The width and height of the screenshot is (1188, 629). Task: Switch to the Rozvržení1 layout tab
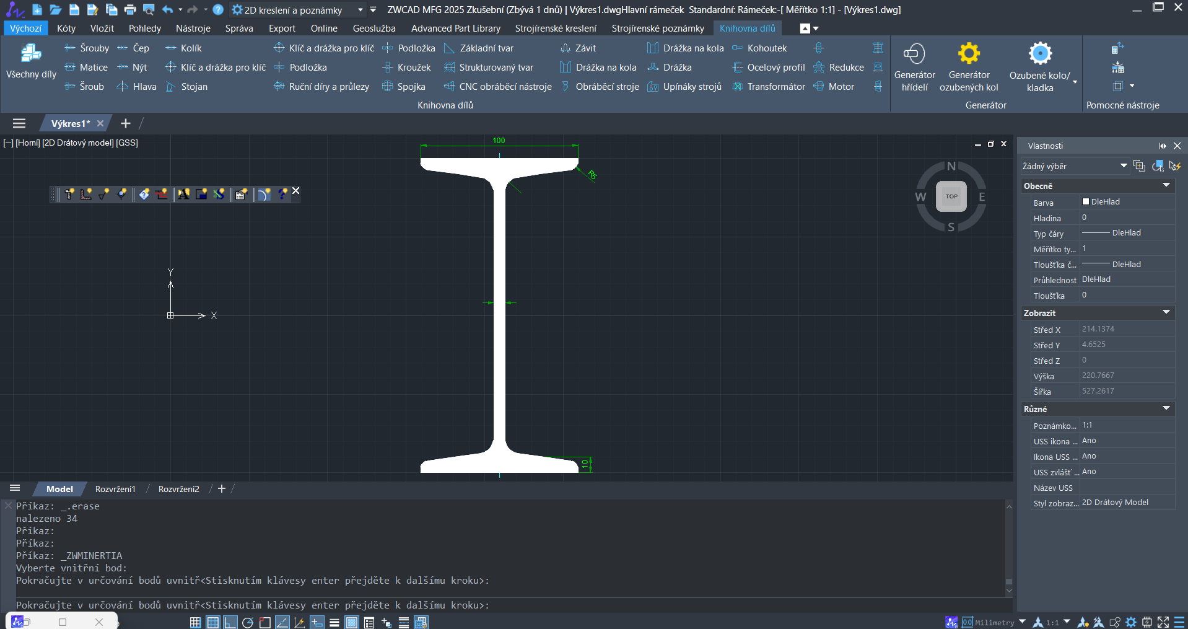click(x=115, y=489)
